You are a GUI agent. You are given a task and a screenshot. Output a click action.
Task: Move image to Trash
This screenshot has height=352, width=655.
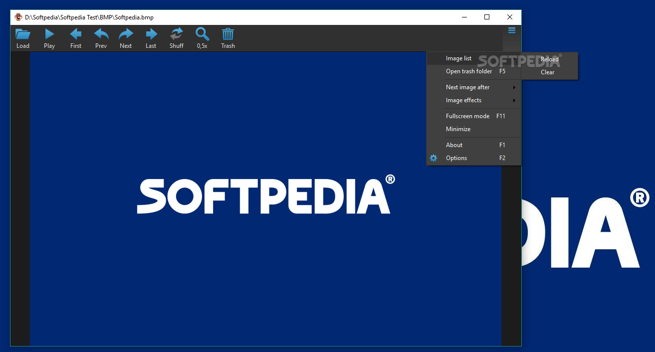coord(228,38)
